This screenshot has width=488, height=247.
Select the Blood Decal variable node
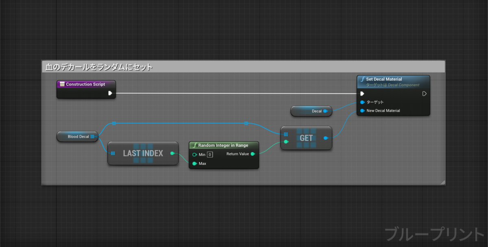click(x=77, y=137)
